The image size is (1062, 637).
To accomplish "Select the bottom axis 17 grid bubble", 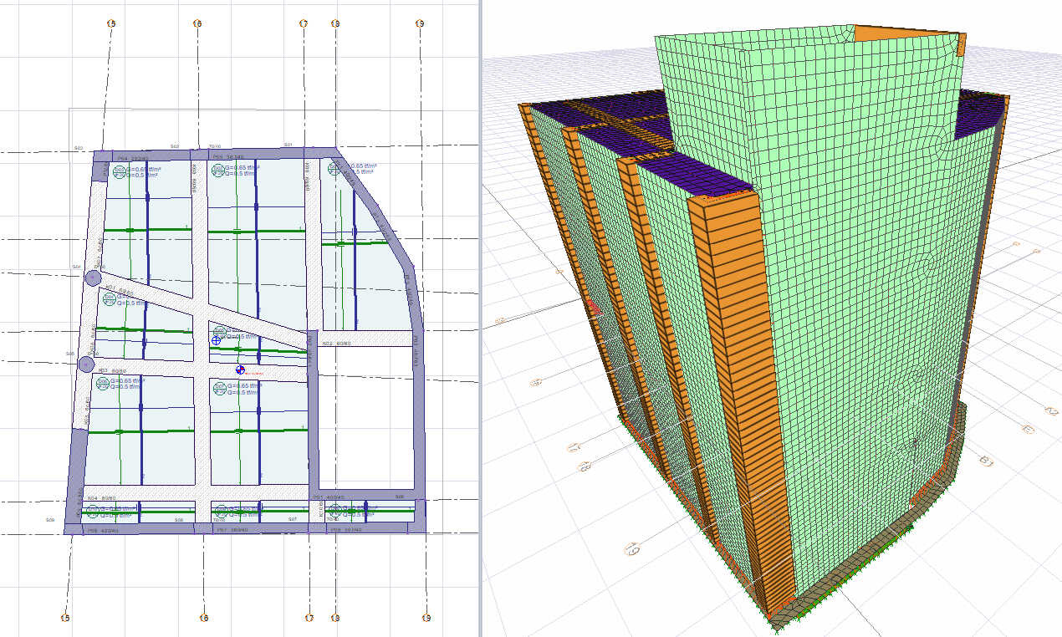I will click(x=309, y=619).
